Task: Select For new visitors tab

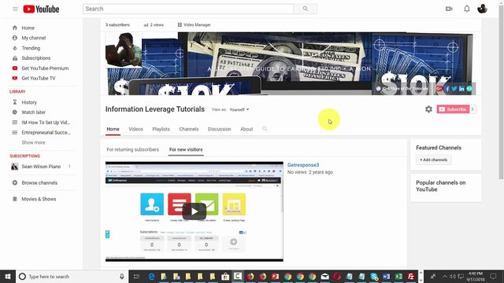Action: tap(186, 149)
